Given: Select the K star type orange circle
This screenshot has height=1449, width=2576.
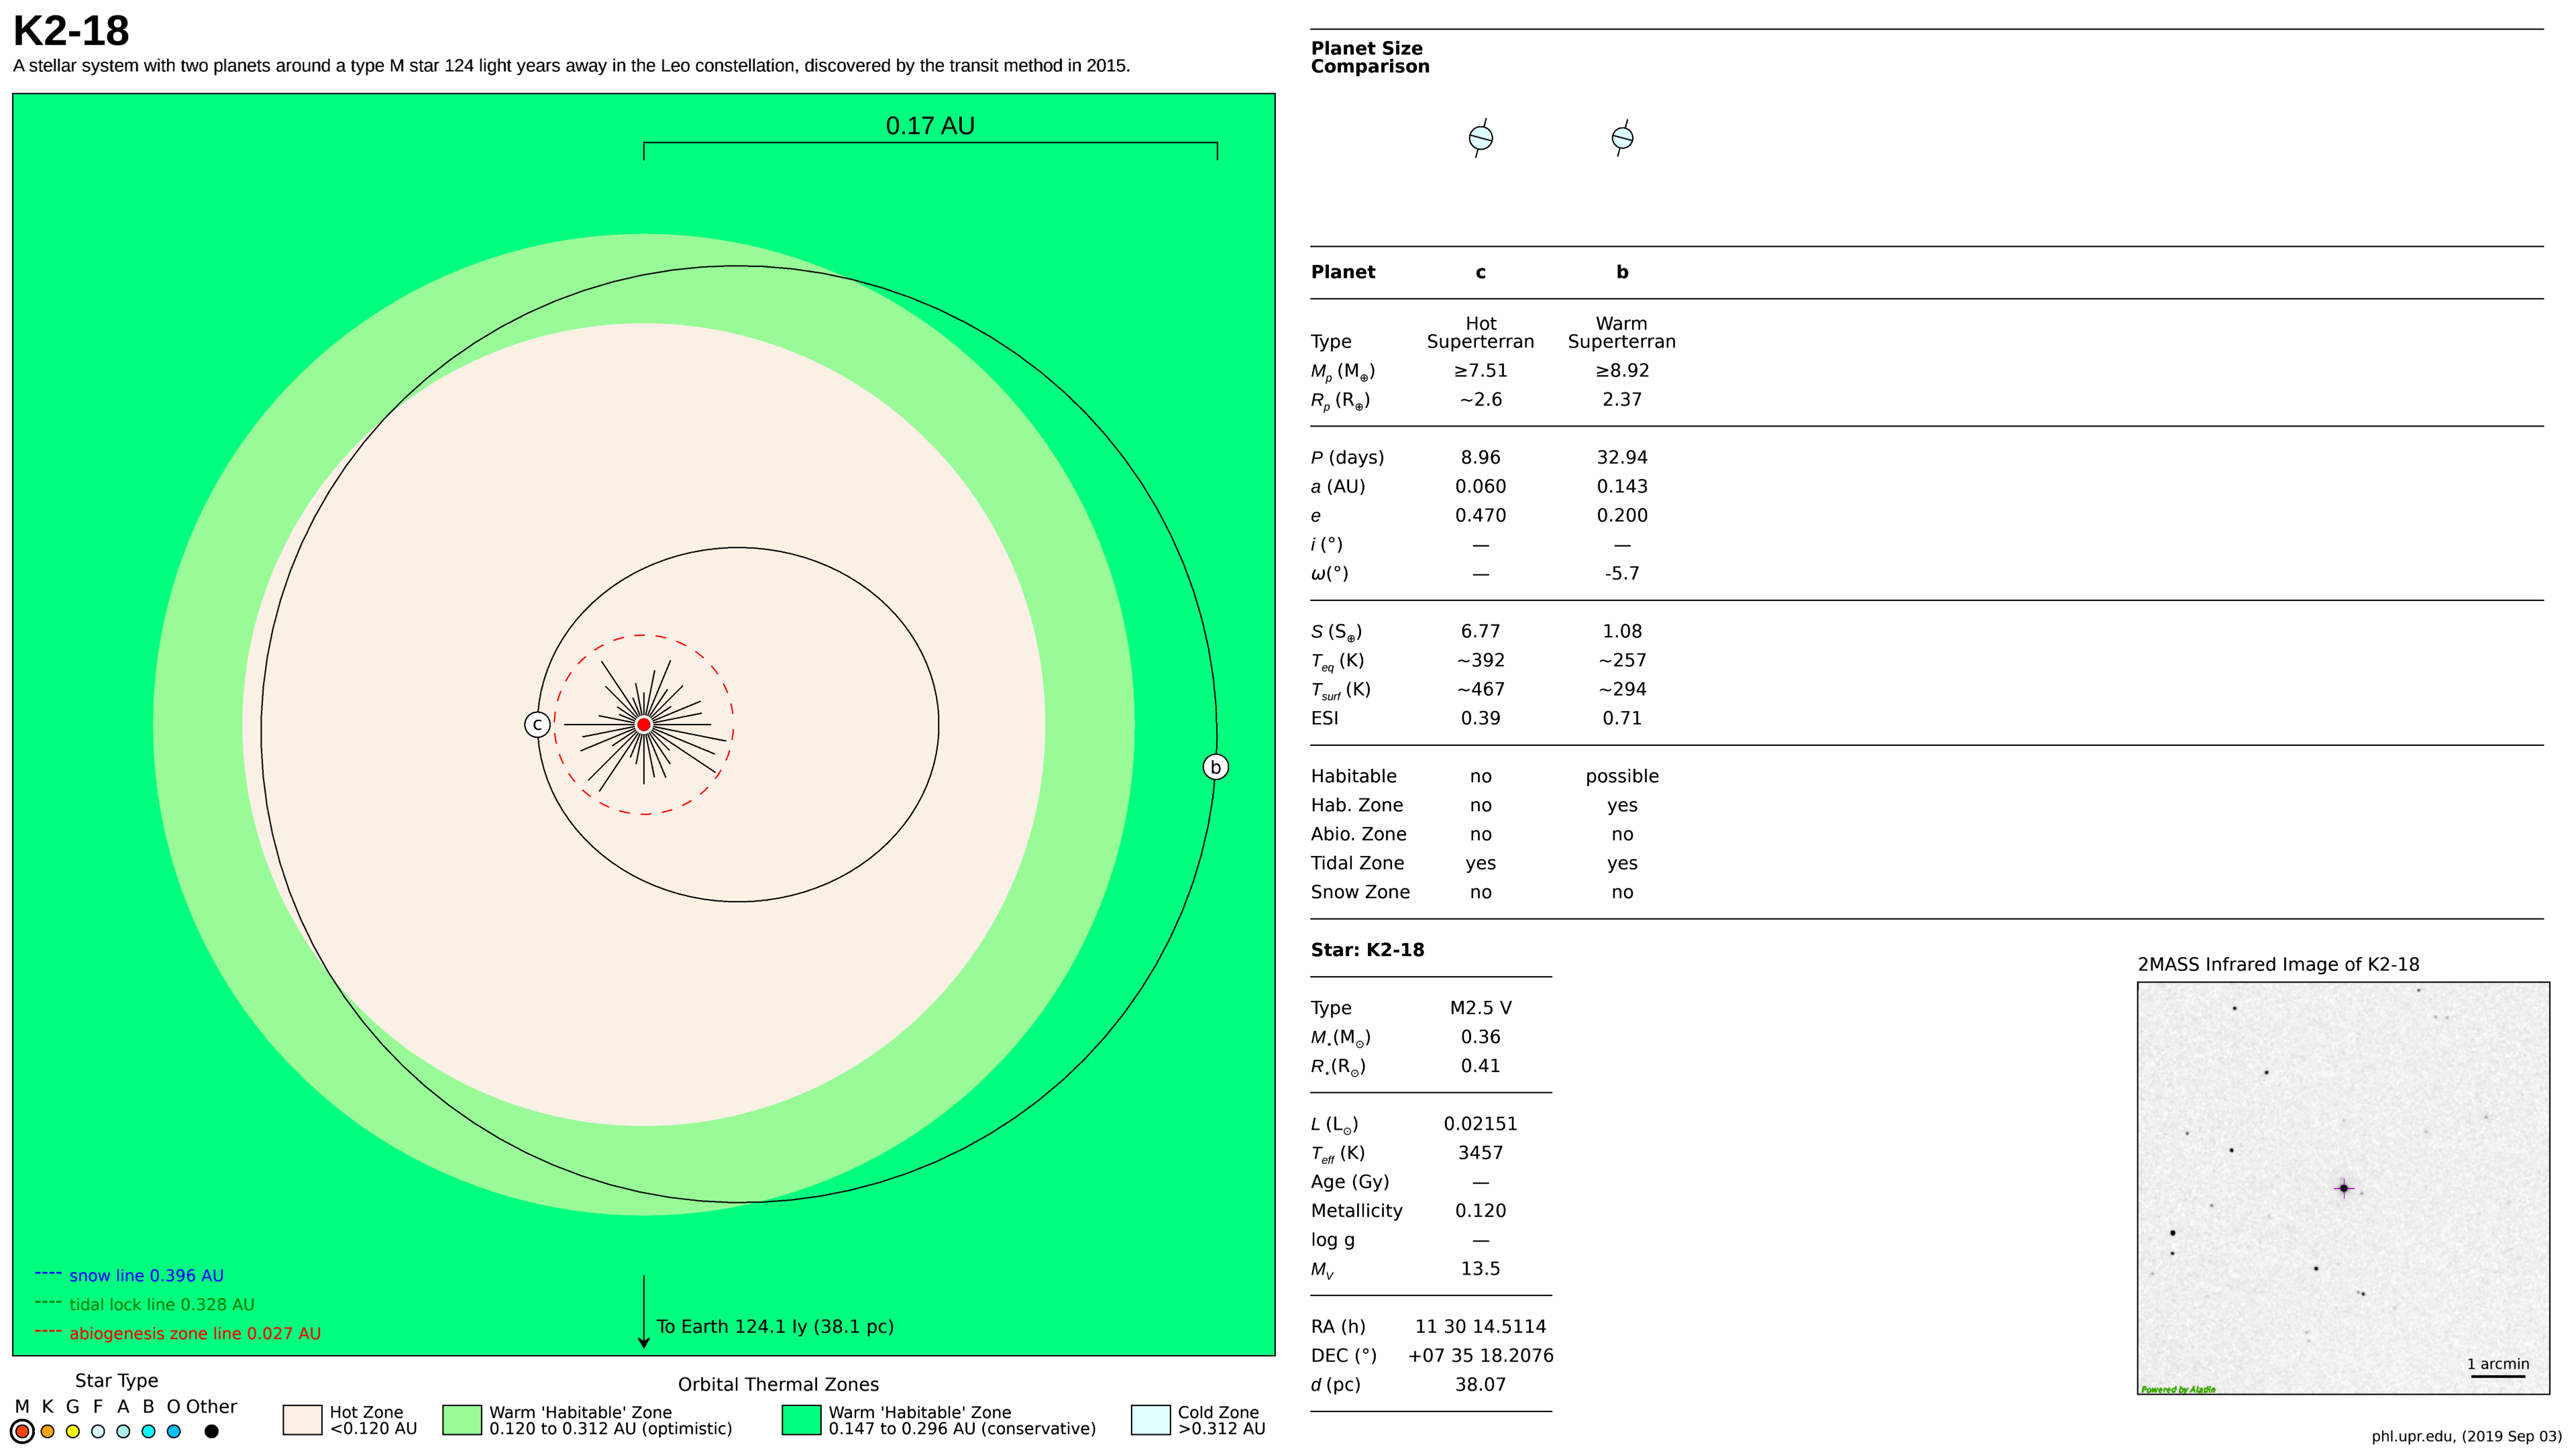Looking at the screenshot, I should coord(47,1431).
